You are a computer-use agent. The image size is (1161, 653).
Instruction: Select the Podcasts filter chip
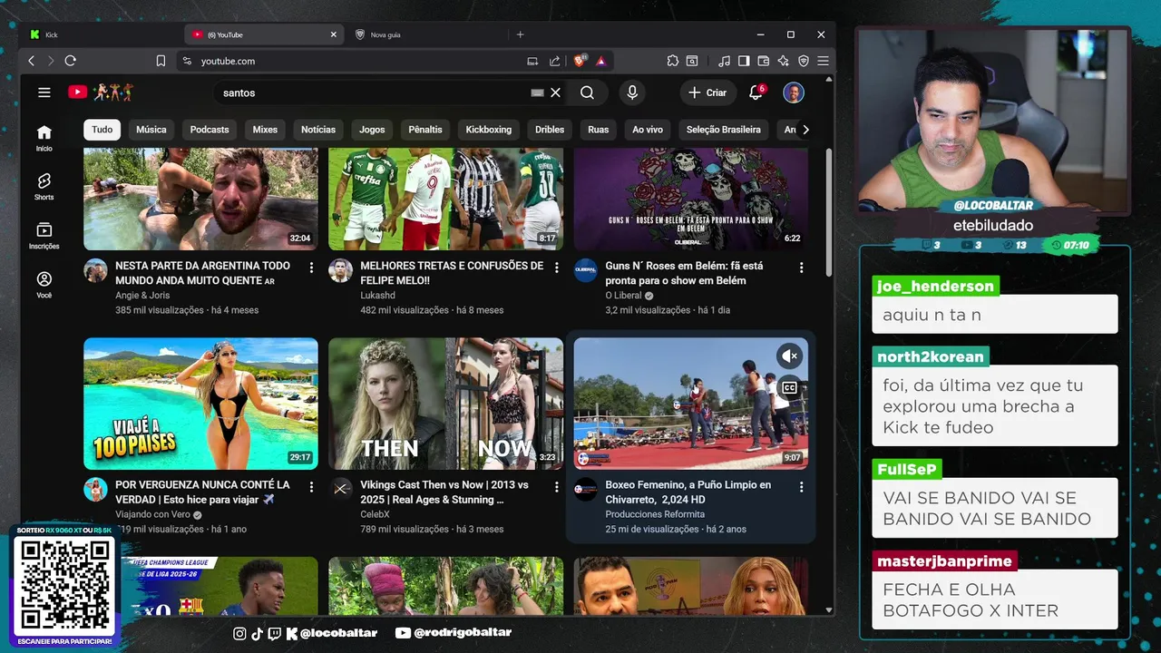pos(210,130)
